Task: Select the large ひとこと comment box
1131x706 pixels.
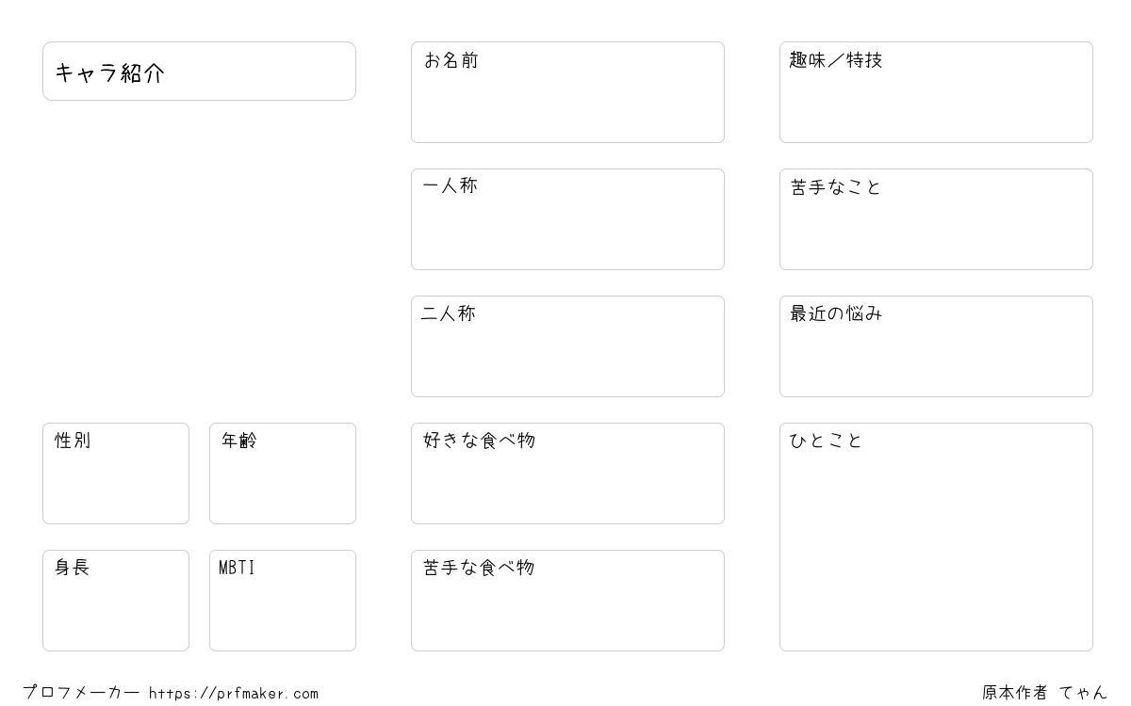Action: [x=936, y=537]
